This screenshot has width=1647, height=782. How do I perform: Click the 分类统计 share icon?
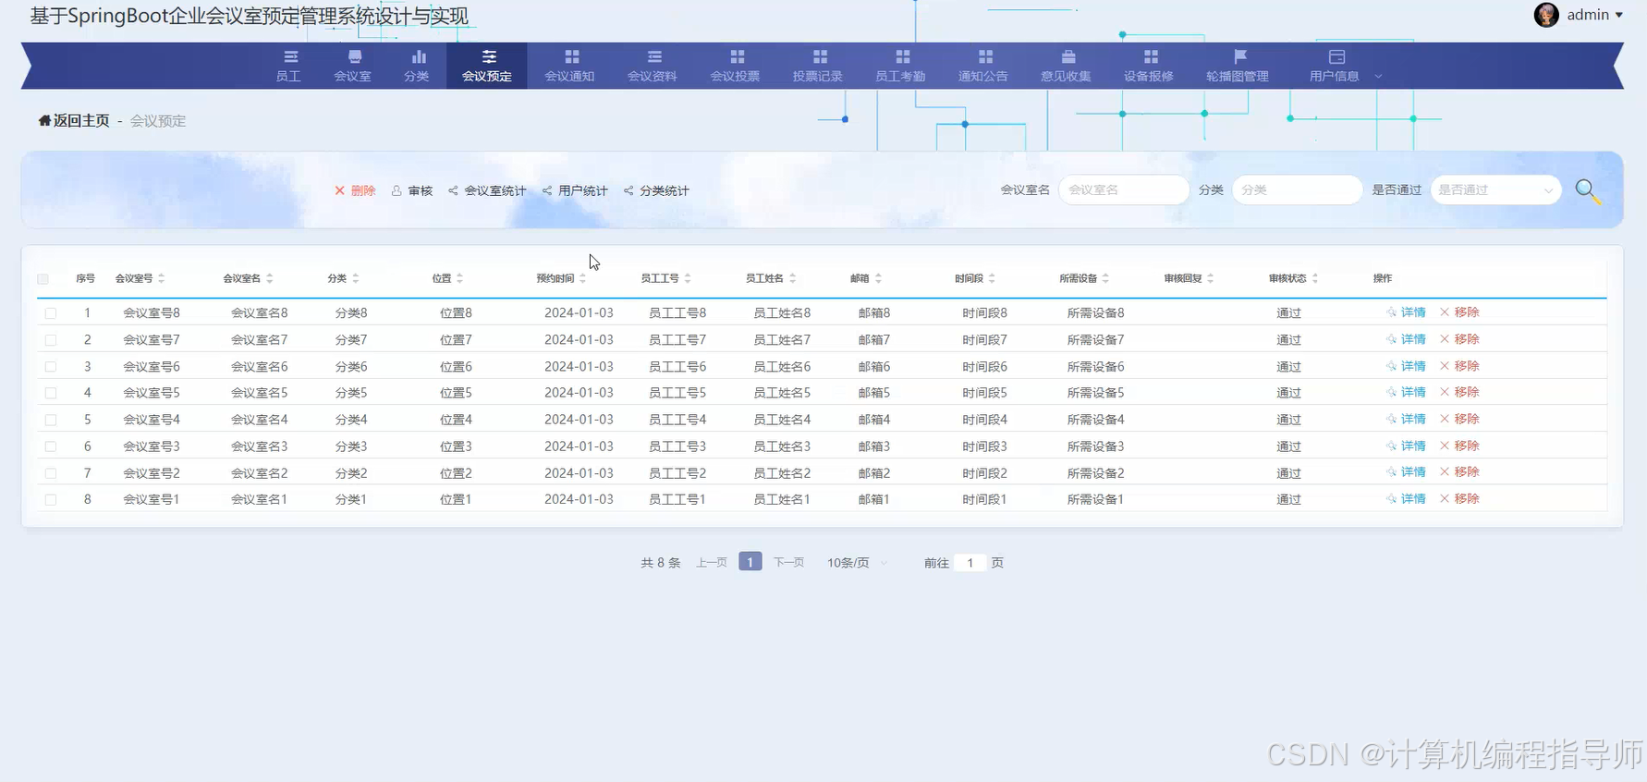pos(628,190)
